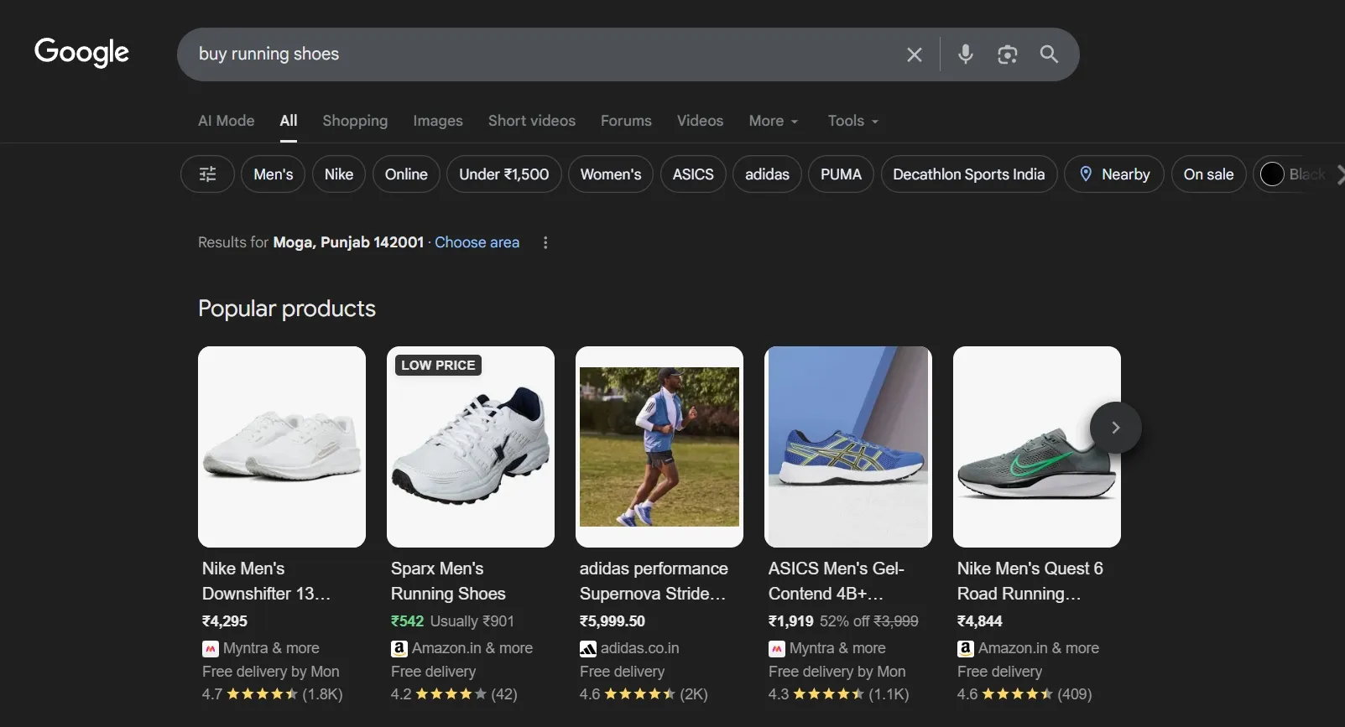1345x727 pixels.
Task: Open the three-dot location options menu
Action: (545, 242)
